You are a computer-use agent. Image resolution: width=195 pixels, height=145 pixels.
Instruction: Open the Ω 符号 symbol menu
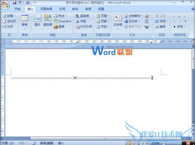click(x=162, y=21)
